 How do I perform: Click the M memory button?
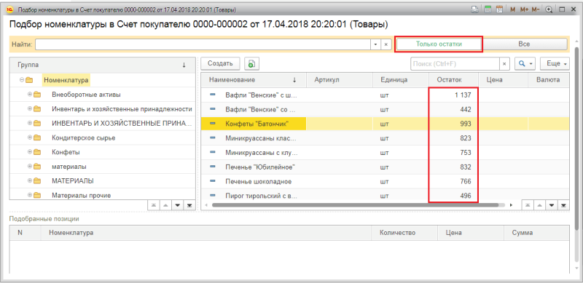click(x=513, y=9)
